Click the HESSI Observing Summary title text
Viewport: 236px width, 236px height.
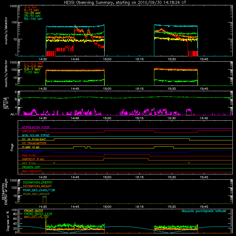pyautogui.click(x=125, y=3)
